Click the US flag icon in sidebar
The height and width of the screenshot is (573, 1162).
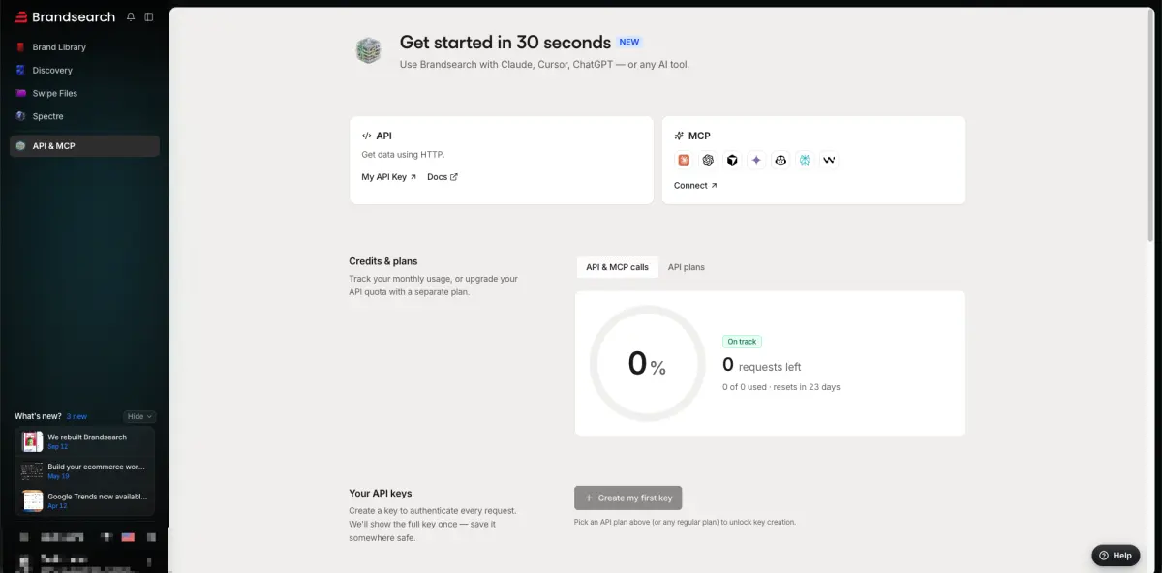pos(128,537)
